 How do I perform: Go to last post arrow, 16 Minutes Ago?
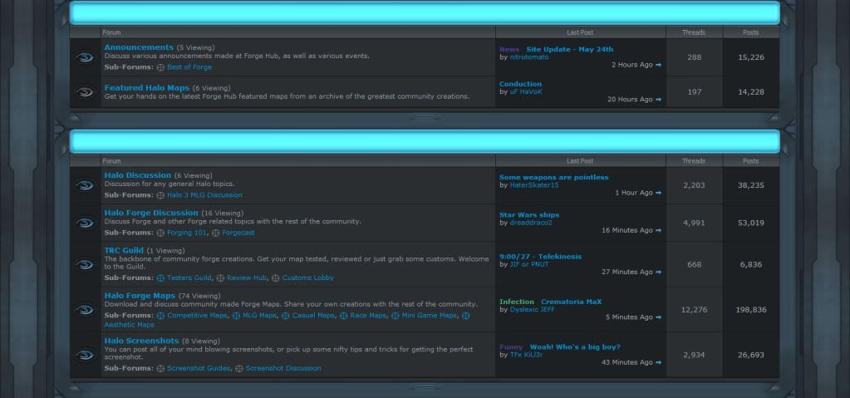click(x=659, y=230)
